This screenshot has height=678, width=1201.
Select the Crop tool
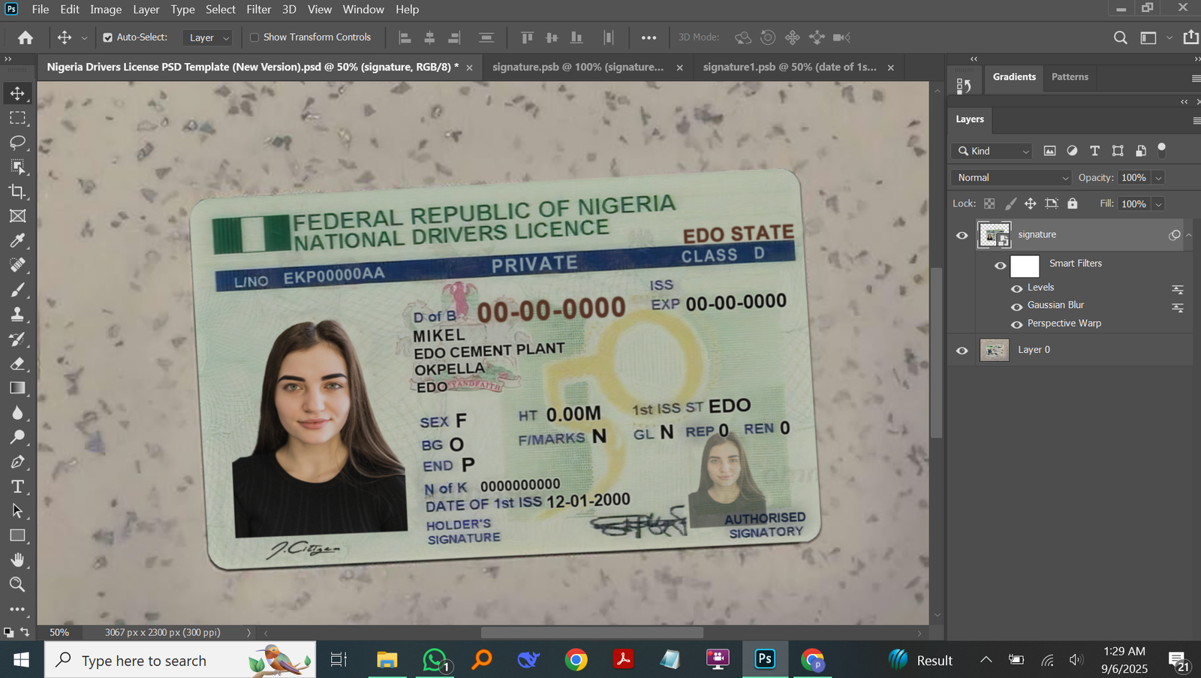(x=17, y=191)
